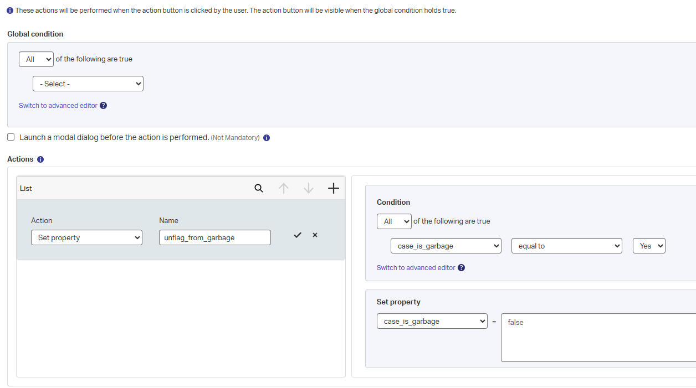This screenshot has width=696, height=388.
Task: Cancel the action edit with the x icon
Action: (x=315, y=235)
